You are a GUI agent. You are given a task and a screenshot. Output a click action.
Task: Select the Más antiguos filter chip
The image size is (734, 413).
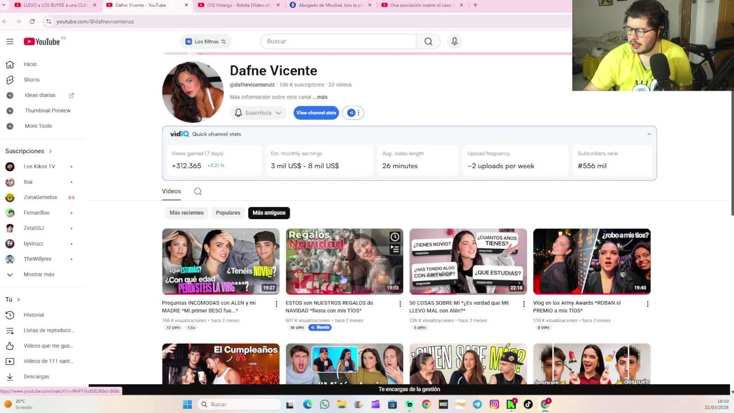(269, 213)
